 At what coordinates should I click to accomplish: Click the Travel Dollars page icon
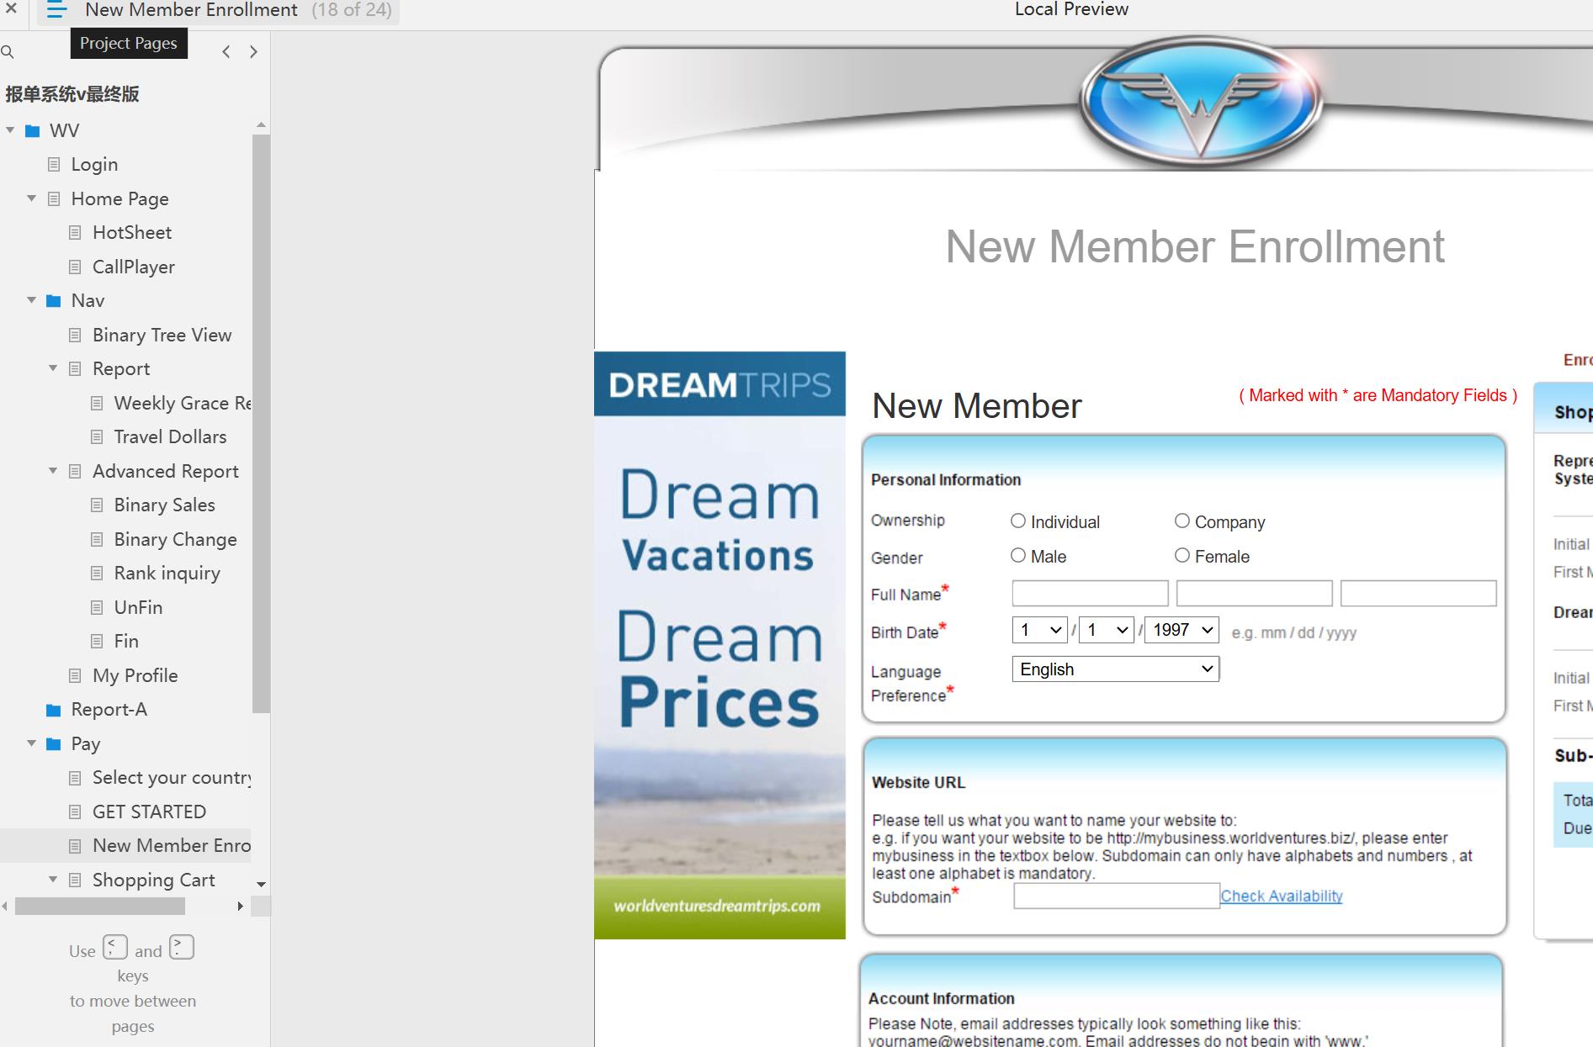[x=97, y=437]
